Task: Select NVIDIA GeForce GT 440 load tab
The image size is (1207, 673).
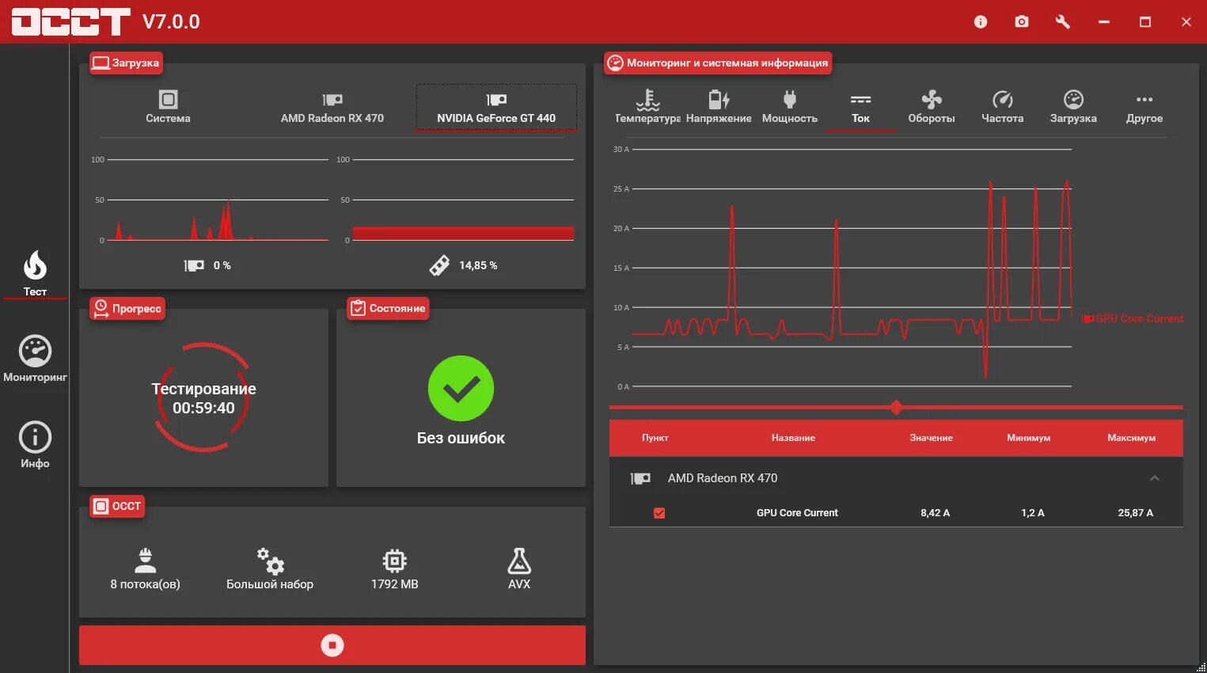Action: [x=496, y=107]
